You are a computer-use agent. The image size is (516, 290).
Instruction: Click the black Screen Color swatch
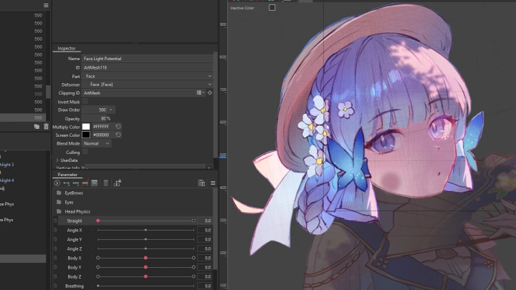(86, 135)
